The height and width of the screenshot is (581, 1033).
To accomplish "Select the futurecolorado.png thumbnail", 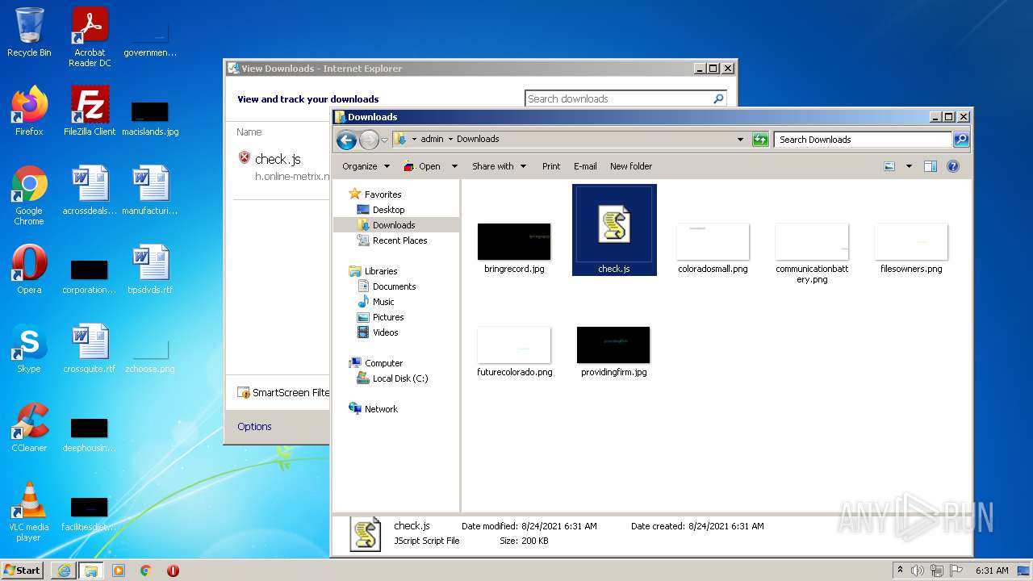I will pyautogui.click(x=514, y=345).
